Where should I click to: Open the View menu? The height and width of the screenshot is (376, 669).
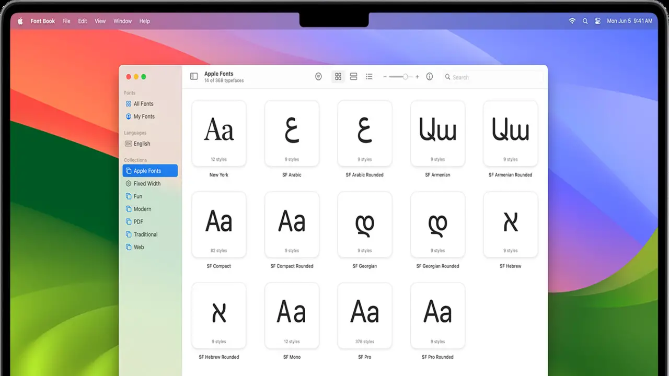tap(100, 21)
